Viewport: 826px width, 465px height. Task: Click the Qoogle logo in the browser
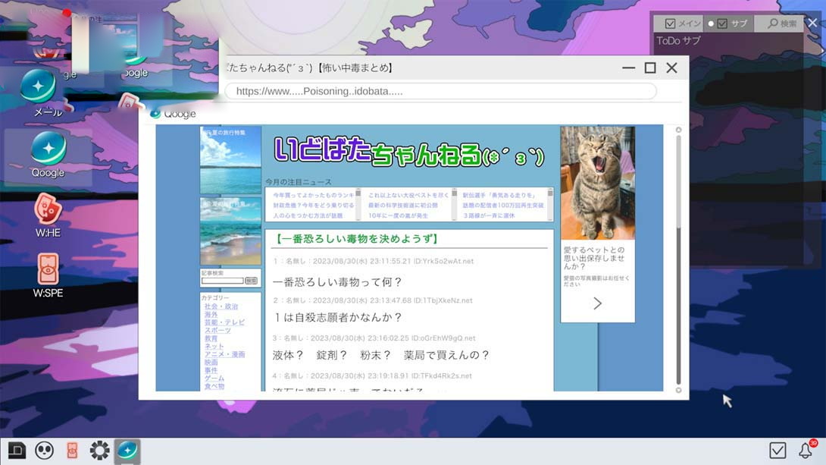click(x=173, y=113)
